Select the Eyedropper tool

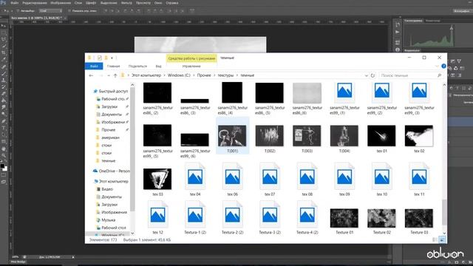(x=4, y=60)
